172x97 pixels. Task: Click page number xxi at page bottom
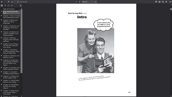click(129, 92)
